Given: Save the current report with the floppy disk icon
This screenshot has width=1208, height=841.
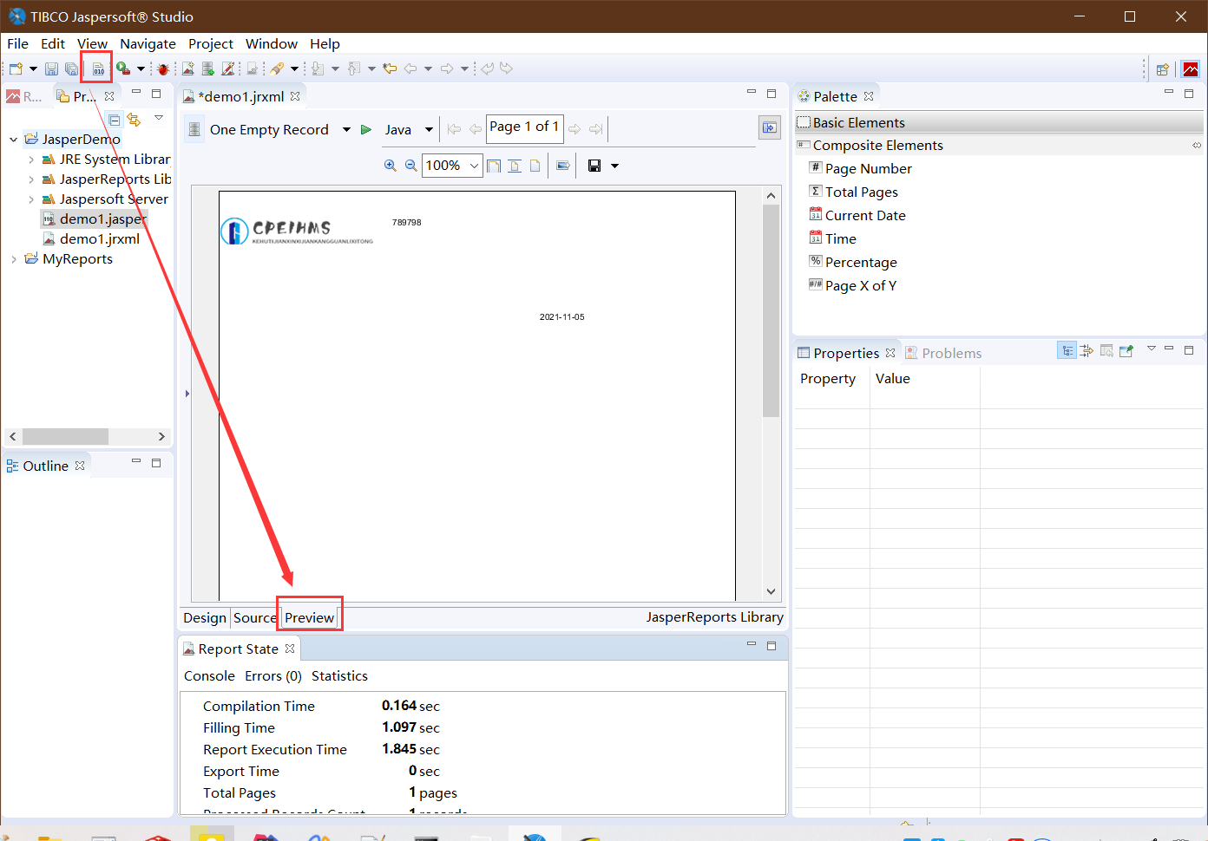Looking at the screenshot, I should [50, 68].
